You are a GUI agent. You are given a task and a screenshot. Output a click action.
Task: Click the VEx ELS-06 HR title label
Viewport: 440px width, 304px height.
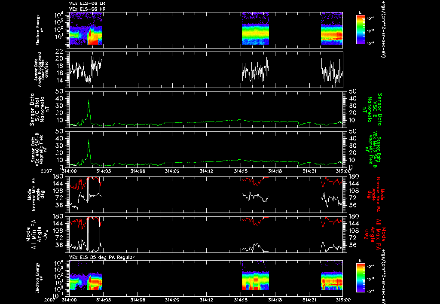[87, 9]
